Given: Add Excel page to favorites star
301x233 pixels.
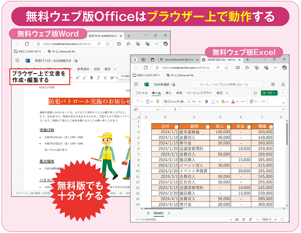Looking at the screenshot, I should (x=227, y=68).
